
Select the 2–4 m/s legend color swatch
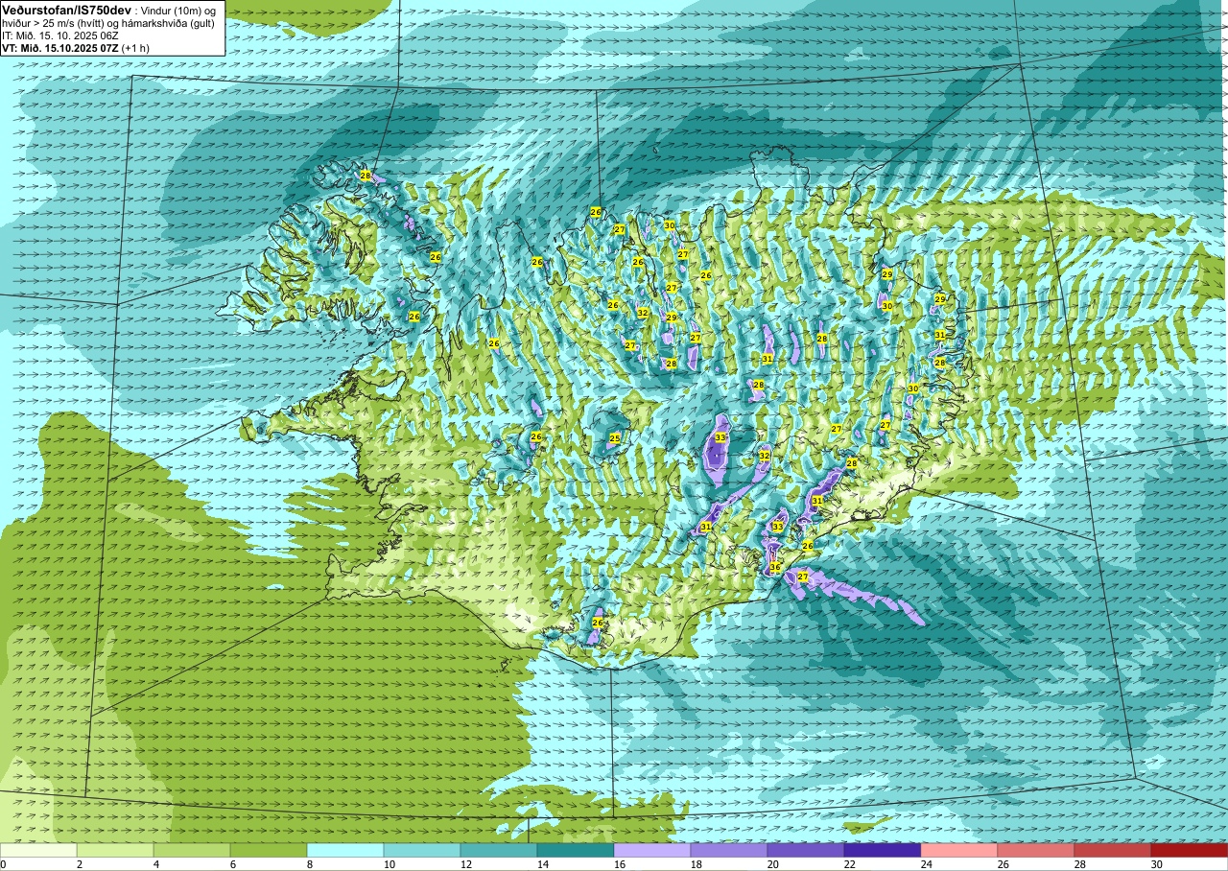115,850
